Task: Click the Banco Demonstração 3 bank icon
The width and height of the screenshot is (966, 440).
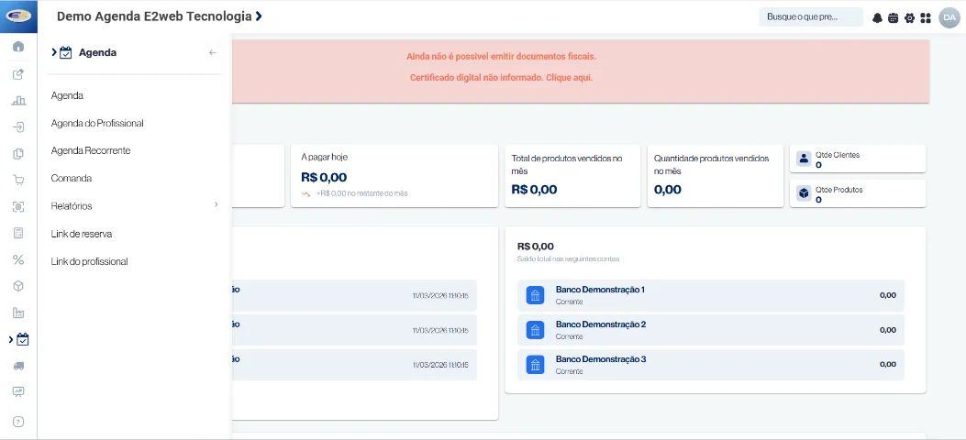Action: [536, 365]
